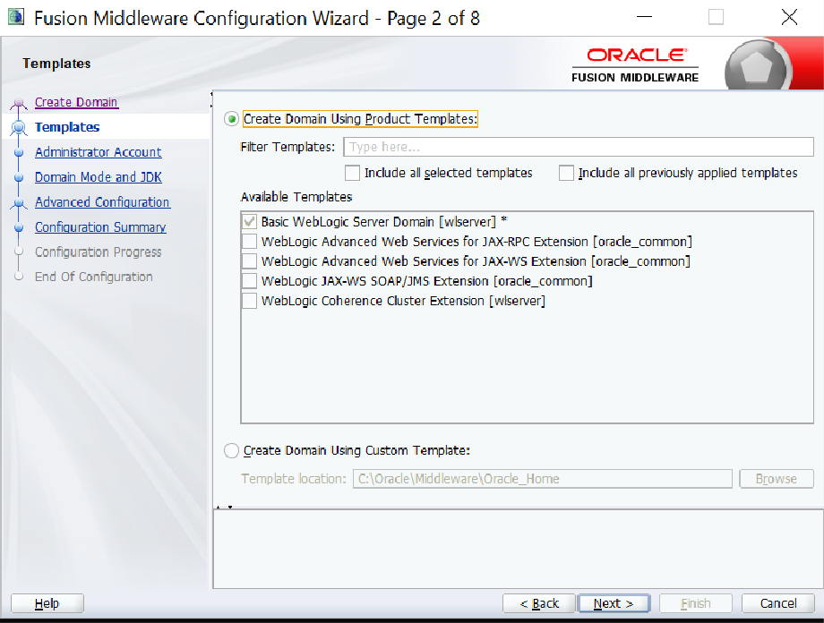Viewport: 824px width, 623px height.
Task: Select Create Domain Using Product Templates
Action: click(x=232, y=119)
